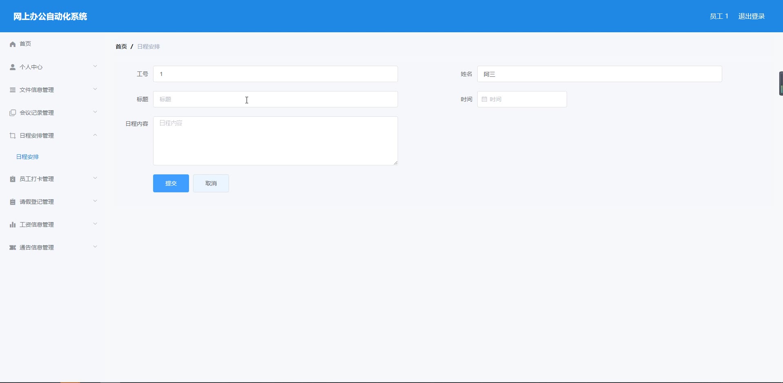Select the 日程安排 submenu item

pyautogui.click(x=27, y=157)
